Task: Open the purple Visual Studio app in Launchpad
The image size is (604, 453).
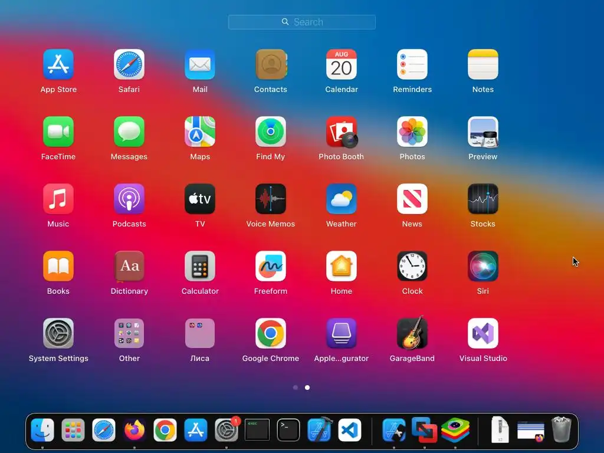Action: 483,333
